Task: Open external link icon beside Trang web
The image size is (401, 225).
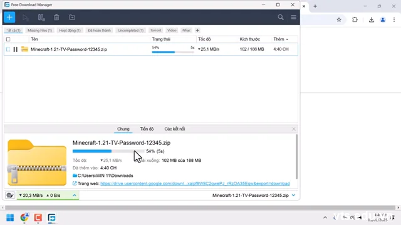Action: click(x=75, y=183)
